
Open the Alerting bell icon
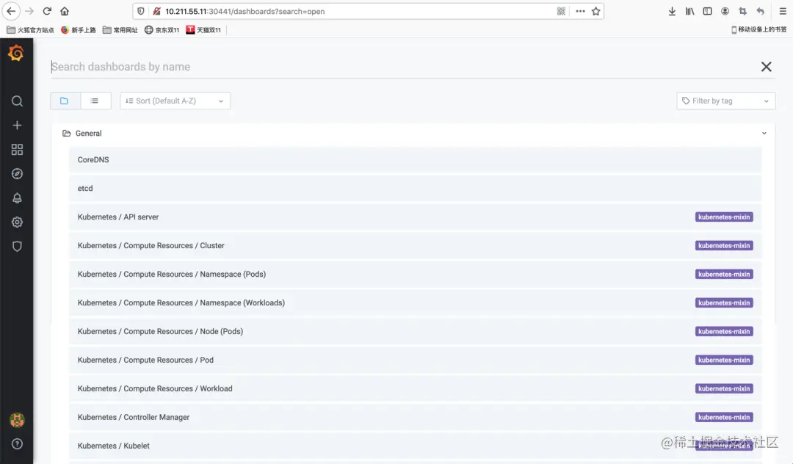(x=17, y=198)
